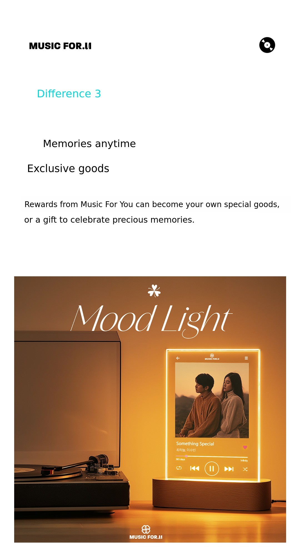Click the white clover icon above Mood Light
300x554 pixels.
[154, 291]
